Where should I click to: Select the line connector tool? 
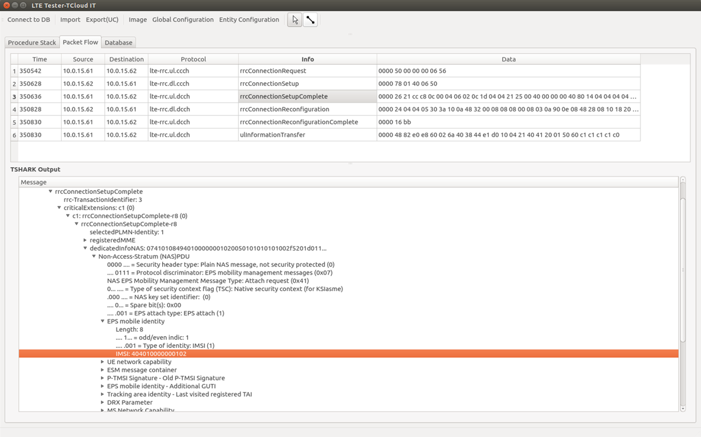tap(310, 20)
